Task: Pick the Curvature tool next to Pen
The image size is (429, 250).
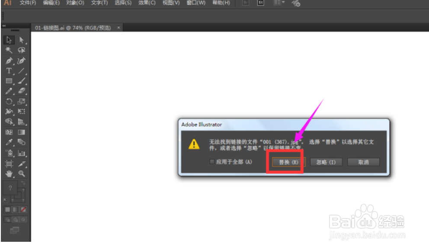Action: pyautogui.click(x=22, y=61)
